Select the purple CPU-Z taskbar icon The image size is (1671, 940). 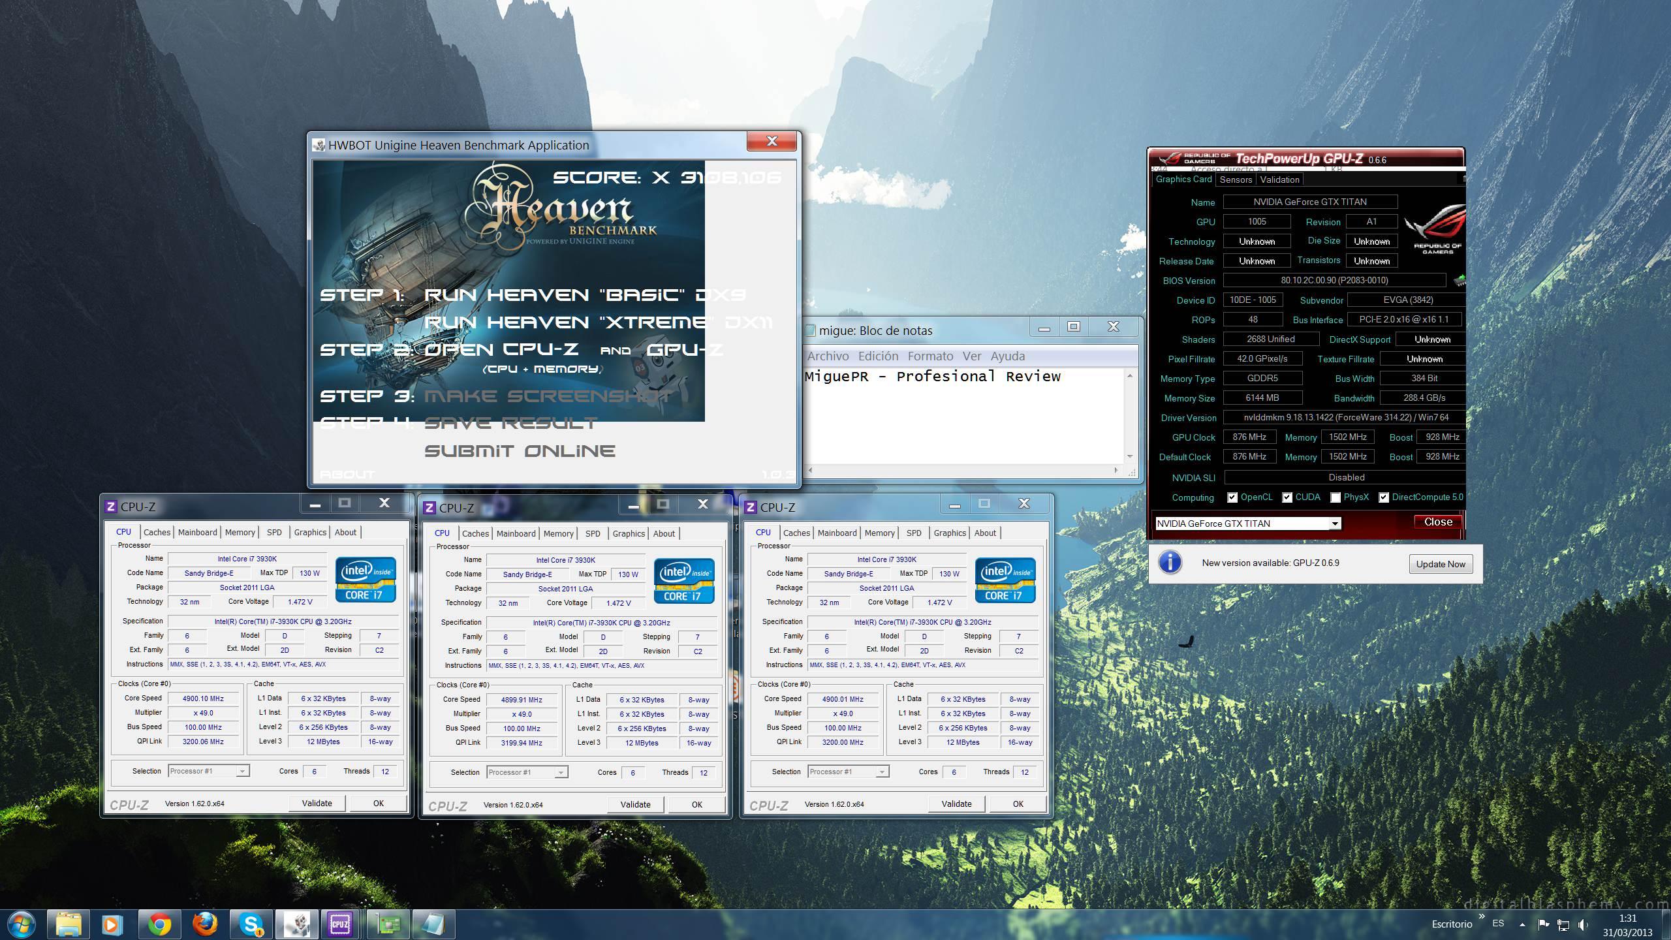(x=340, y=924)
